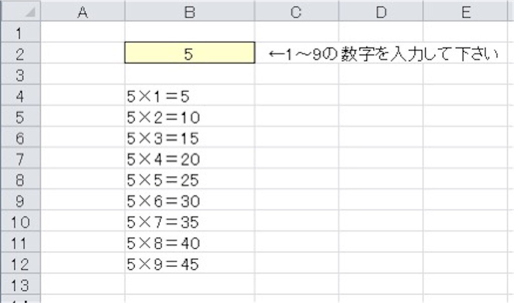Image resolution: width=514 pixels, height=303 pixels.
Task: Select row 13 header
Action: coord(21,284)
